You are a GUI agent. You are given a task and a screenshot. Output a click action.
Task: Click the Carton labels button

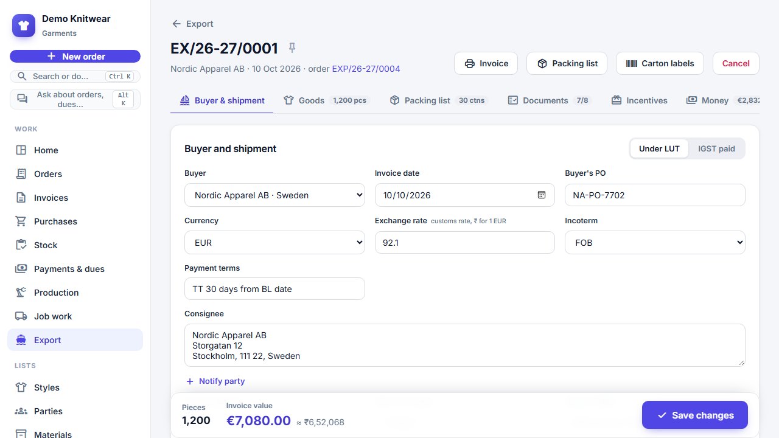pos(660,63)
